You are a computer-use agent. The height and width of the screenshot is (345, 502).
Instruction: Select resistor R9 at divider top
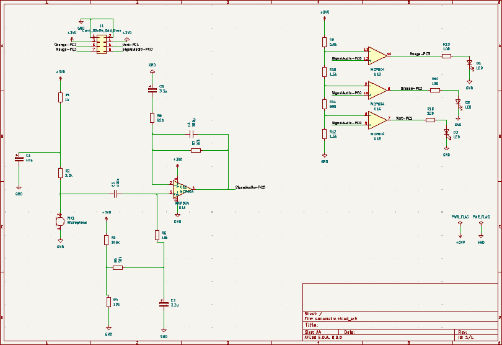[x=324, y=42]
